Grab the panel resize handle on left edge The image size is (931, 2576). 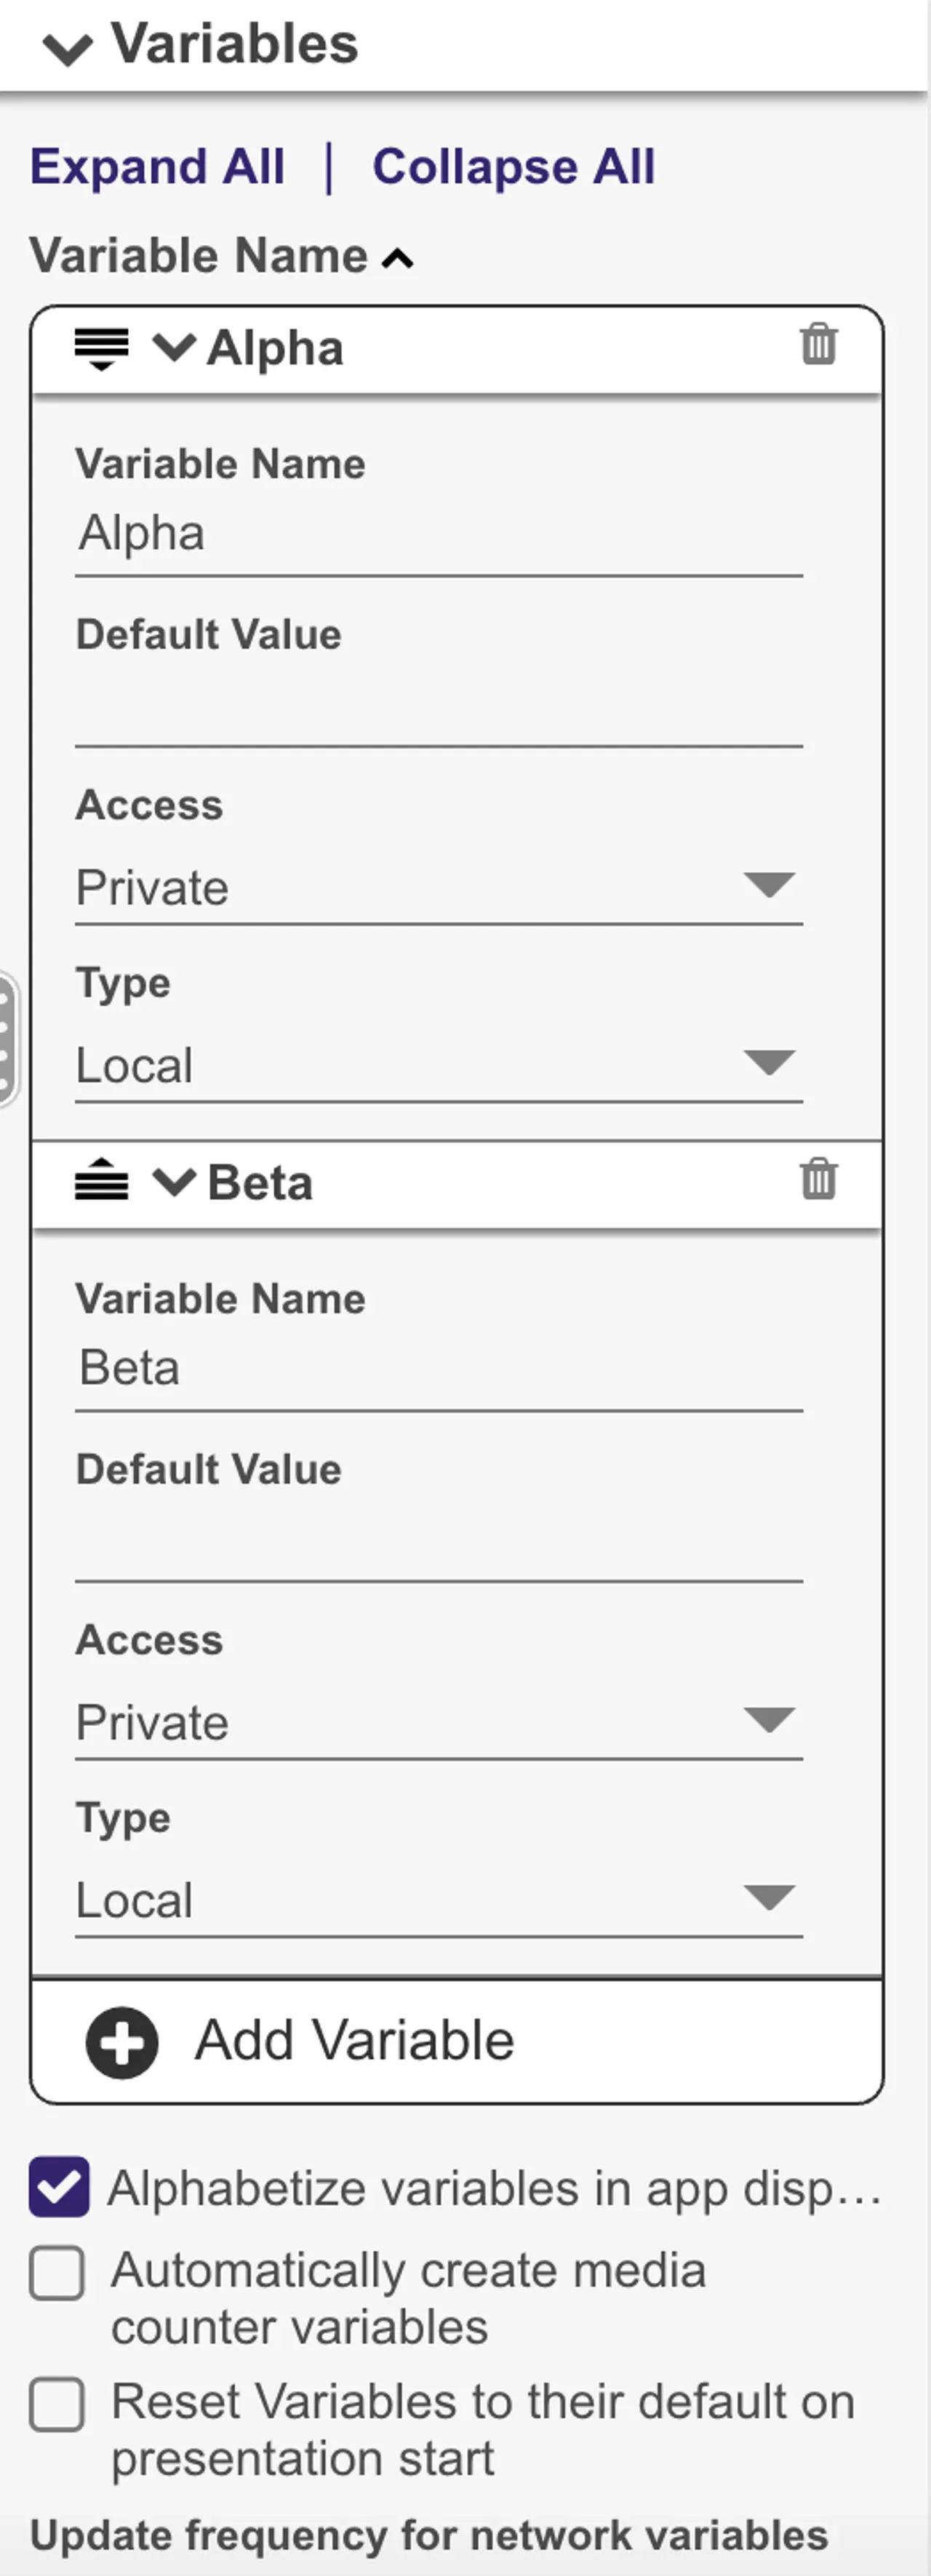(6, 1039)
